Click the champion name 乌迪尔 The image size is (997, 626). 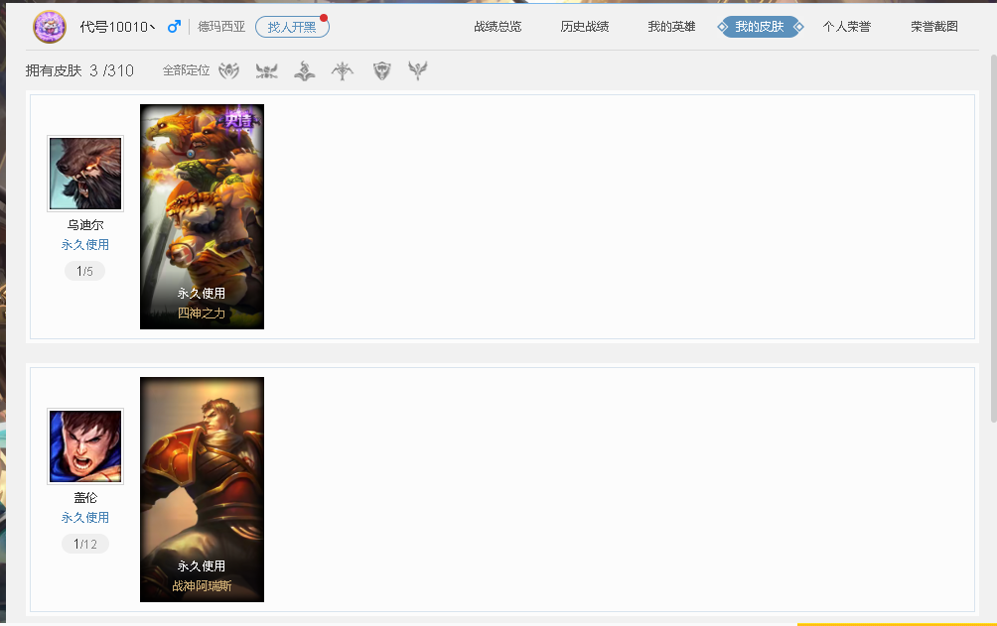pyautogui.click(x=85, y=225)
